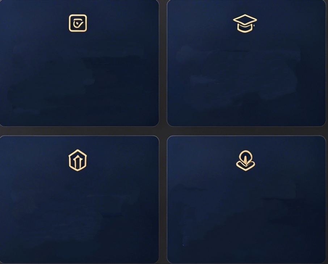
Task: Click the mortarboard top of the cap icon
Action: (x=245, y=20)
